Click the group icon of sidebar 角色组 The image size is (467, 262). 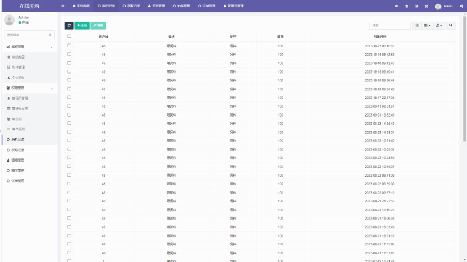[9, 119]
